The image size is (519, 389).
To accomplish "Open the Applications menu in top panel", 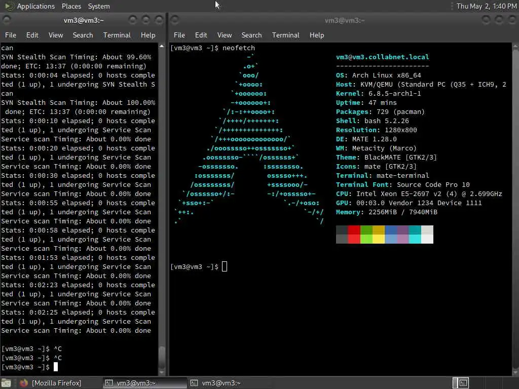I will click(x=36, y=6).
